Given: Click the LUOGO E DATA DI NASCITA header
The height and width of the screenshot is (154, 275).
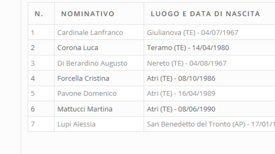Looking at the screenshot, I should [x=205, y=14].
